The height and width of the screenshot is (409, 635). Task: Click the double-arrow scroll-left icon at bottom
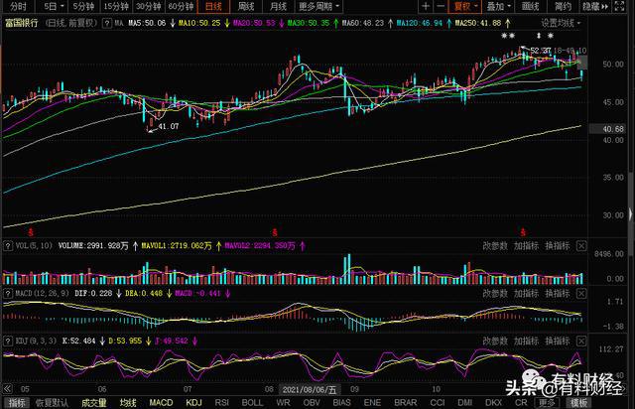click(x=7, y=389)
